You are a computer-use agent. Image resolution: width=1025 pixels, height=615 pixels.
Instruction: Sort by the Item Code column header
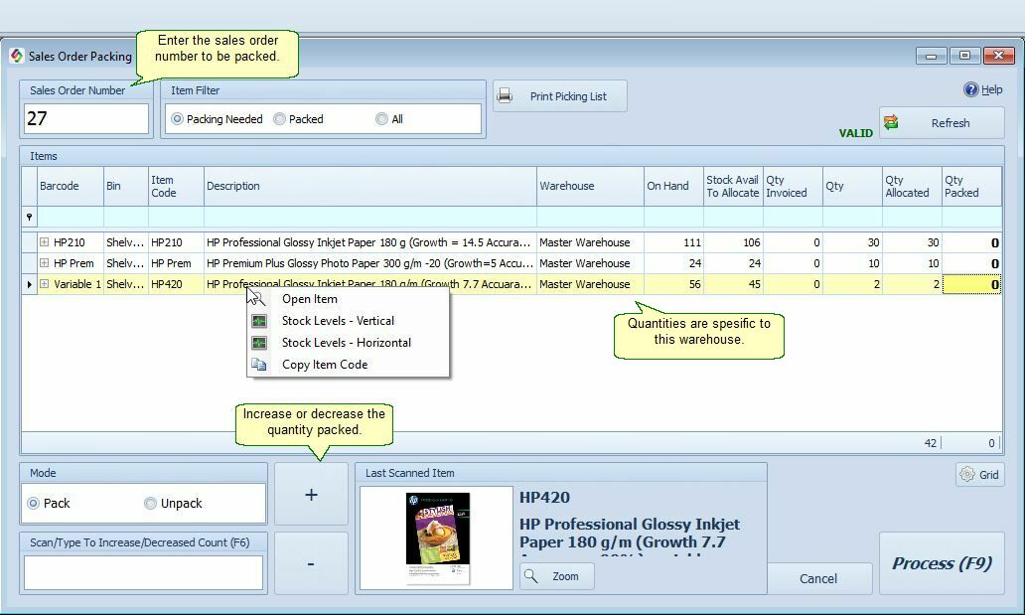pyautogui.click(x=177, y=187)
